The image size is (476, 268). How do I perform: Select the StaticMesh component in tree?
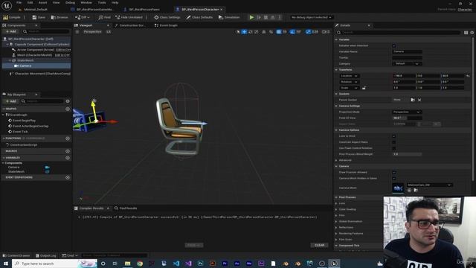(x=36, y=60)
